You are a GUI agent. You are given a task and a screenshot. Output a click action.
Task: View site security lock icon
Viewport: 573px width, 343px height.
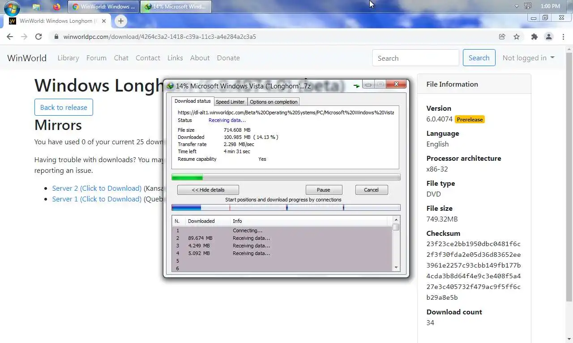56,37
